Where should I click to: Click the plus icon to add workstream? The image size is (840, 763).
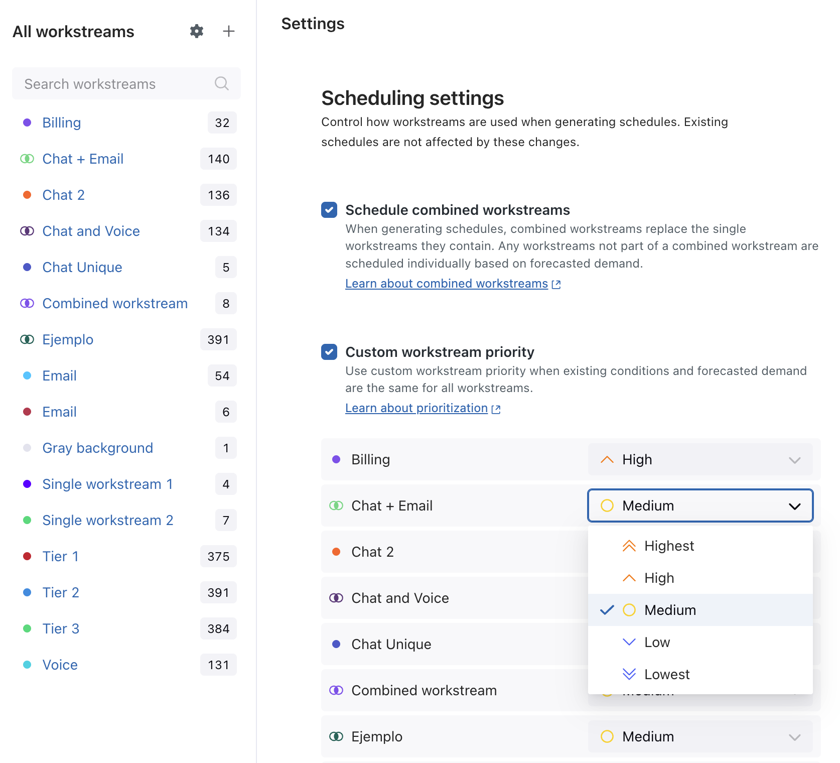coord(229,31)
